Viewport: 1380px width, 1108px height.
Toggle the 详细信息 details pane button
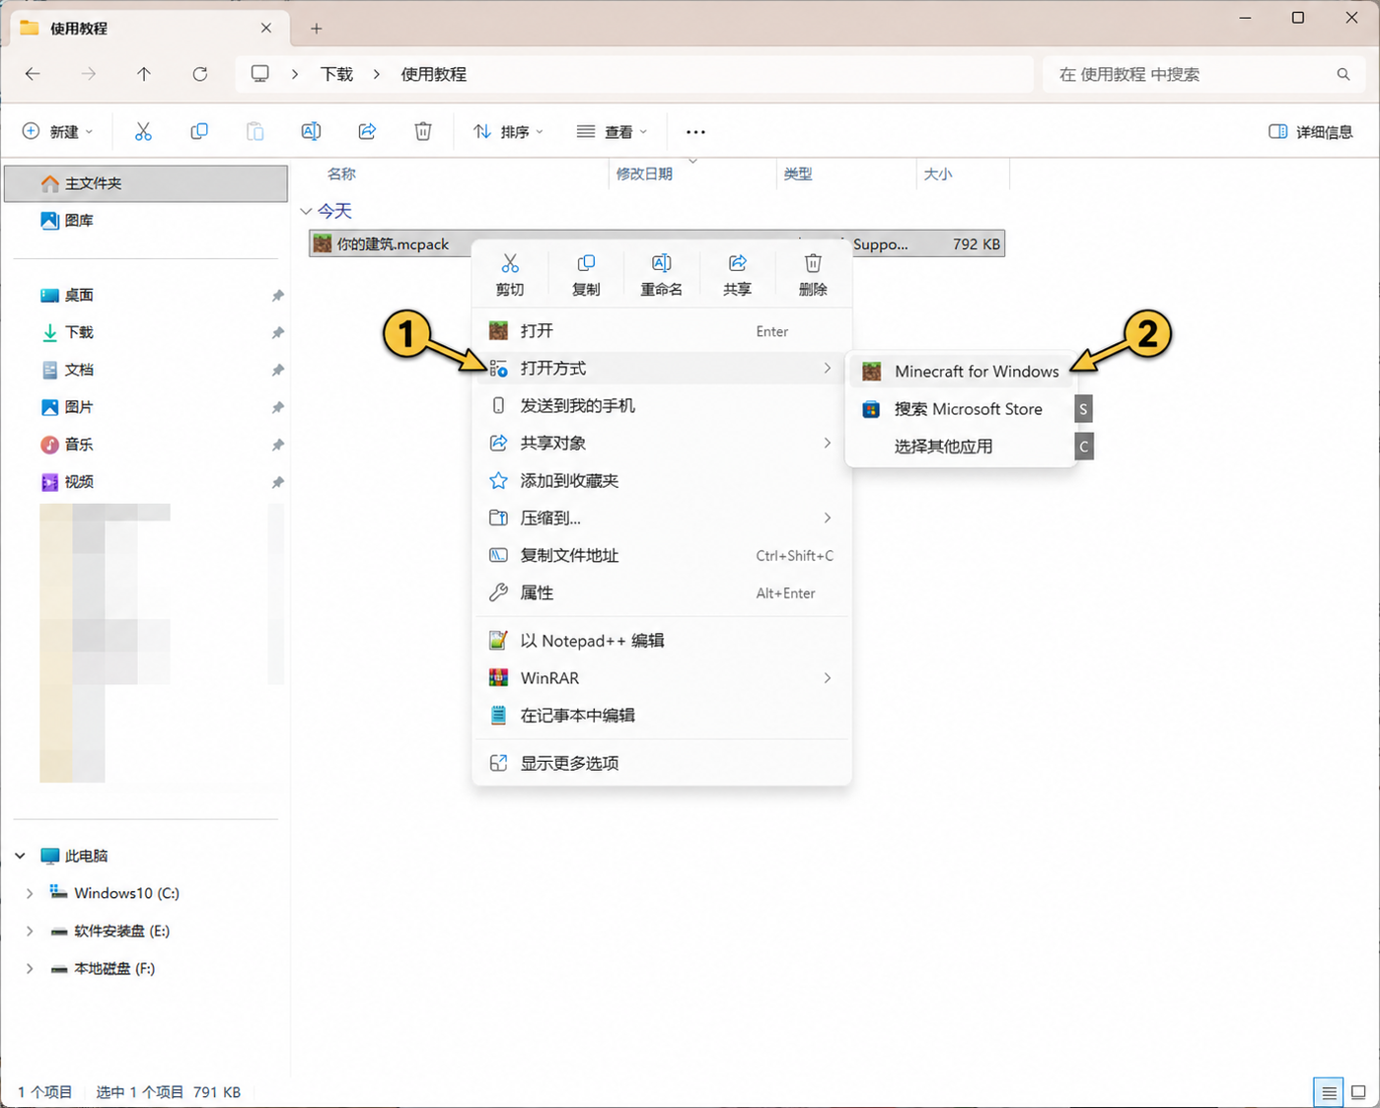click(1310, 131)
